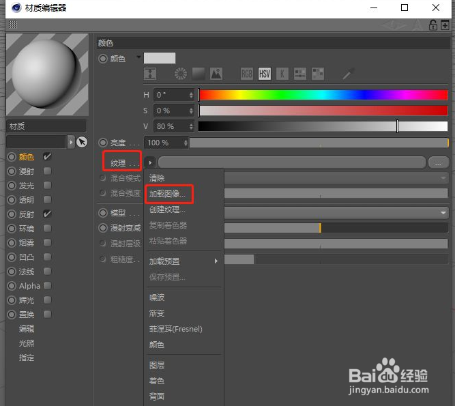Adjust the H hue value stepper
Screen dimensions: 455x406
[191, 95]
